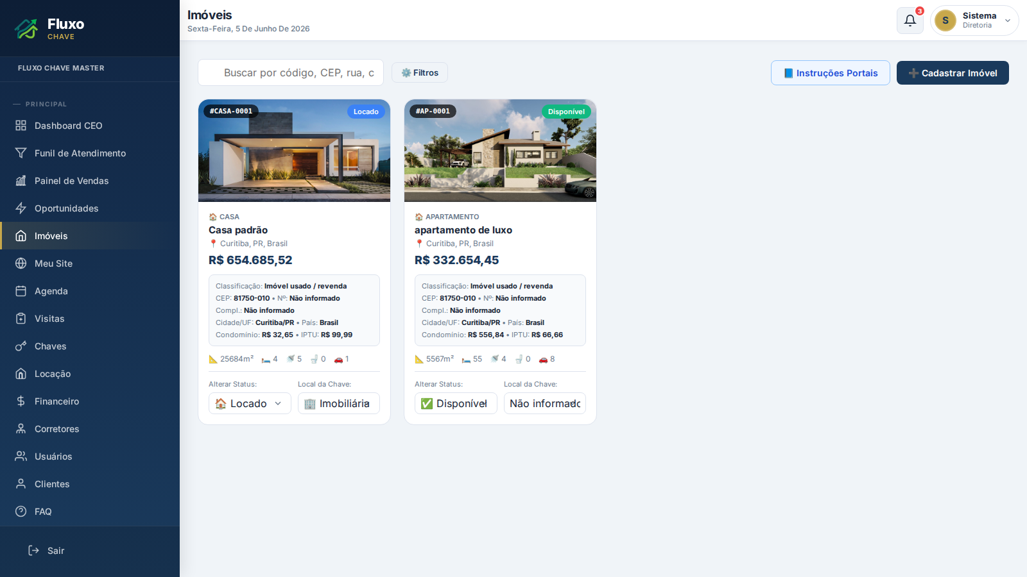Click the Painel de Vendas chart icon
Screen dimensions: 1027x577
pos(21,181)
